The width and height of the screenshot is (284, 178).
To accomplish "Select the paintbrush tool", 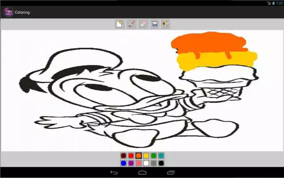I will 131,24.
